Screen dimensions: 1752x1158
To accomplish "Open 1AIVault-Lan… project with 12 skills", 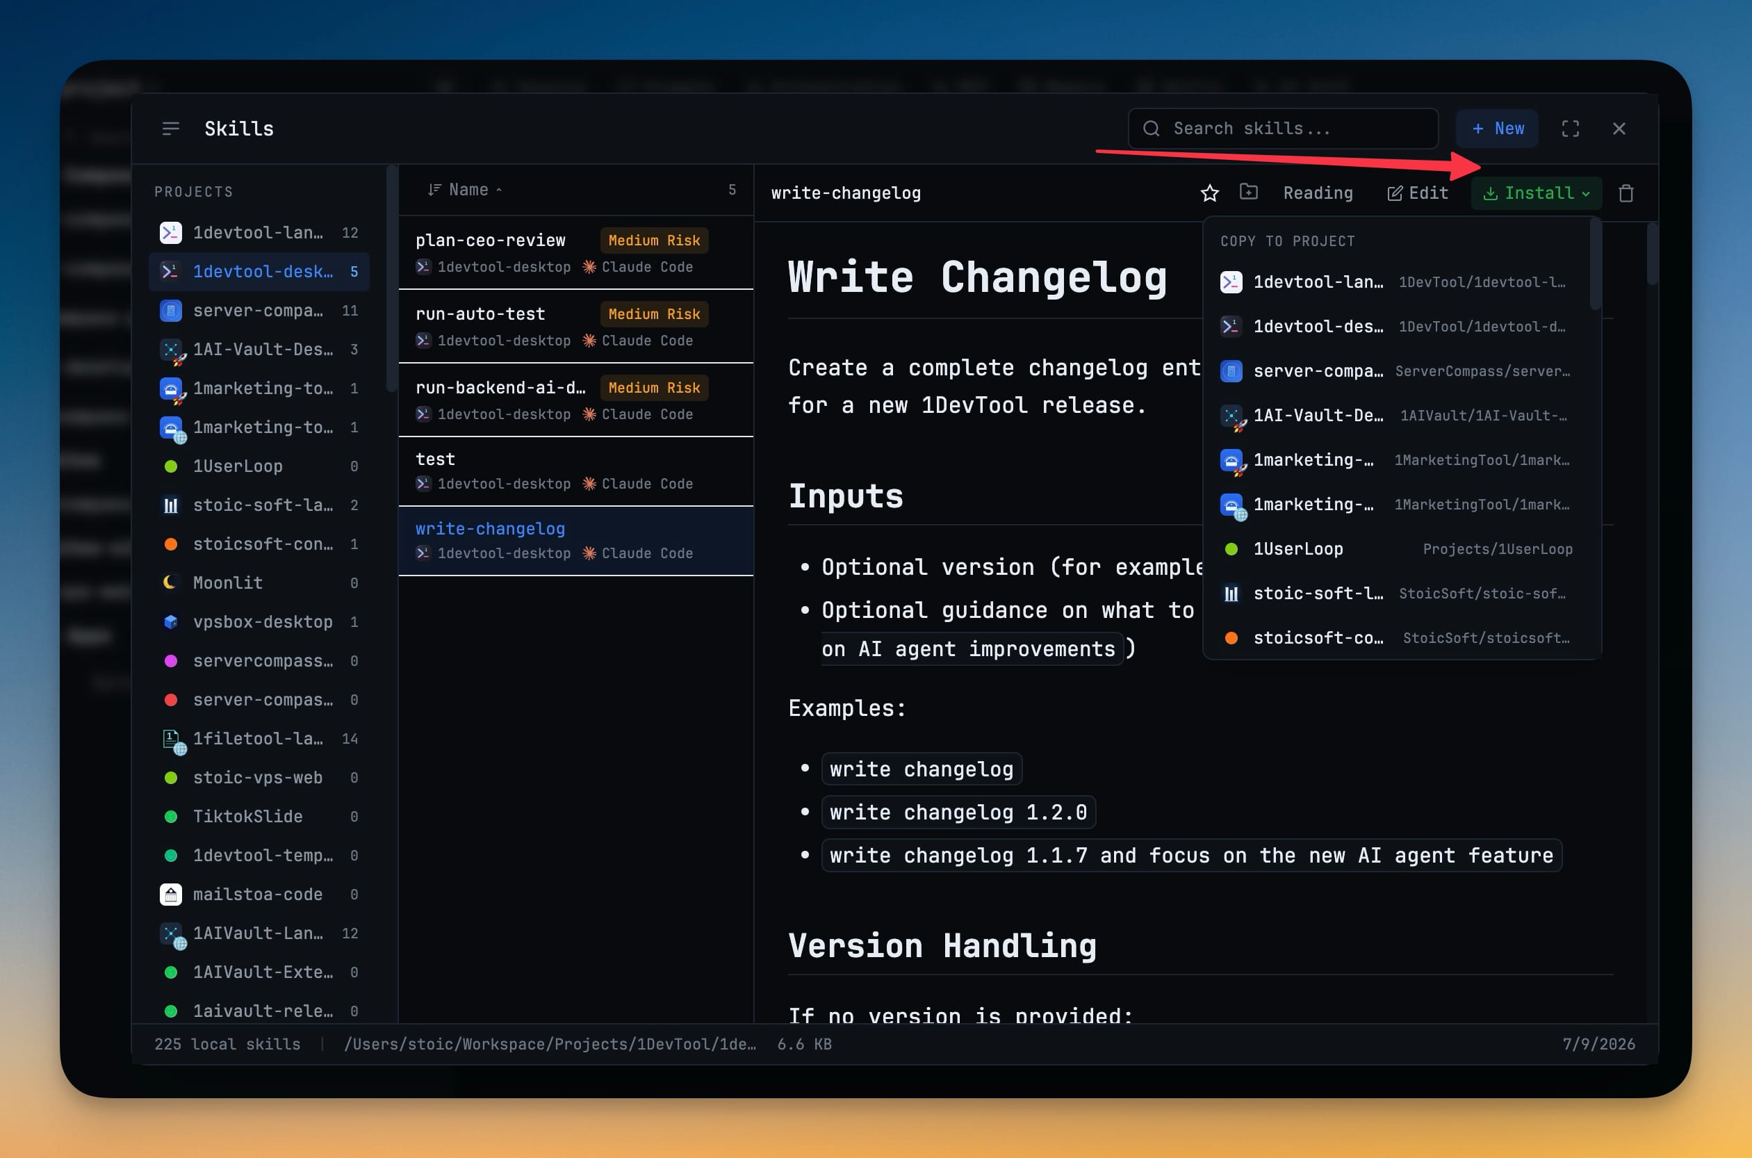I will [259, 933].
